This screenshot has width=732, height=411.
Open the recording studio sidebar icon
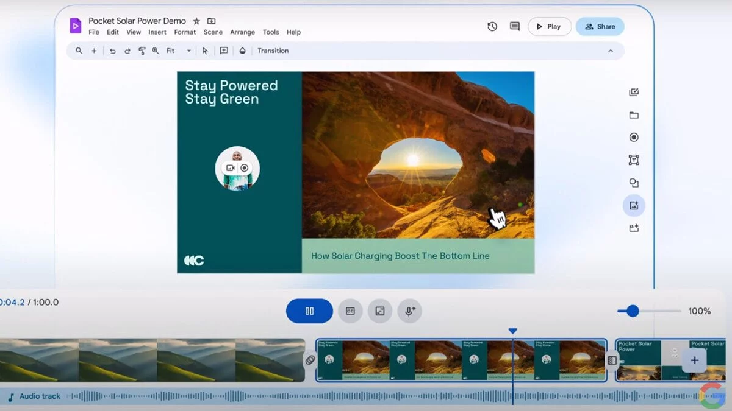[634, 138]
